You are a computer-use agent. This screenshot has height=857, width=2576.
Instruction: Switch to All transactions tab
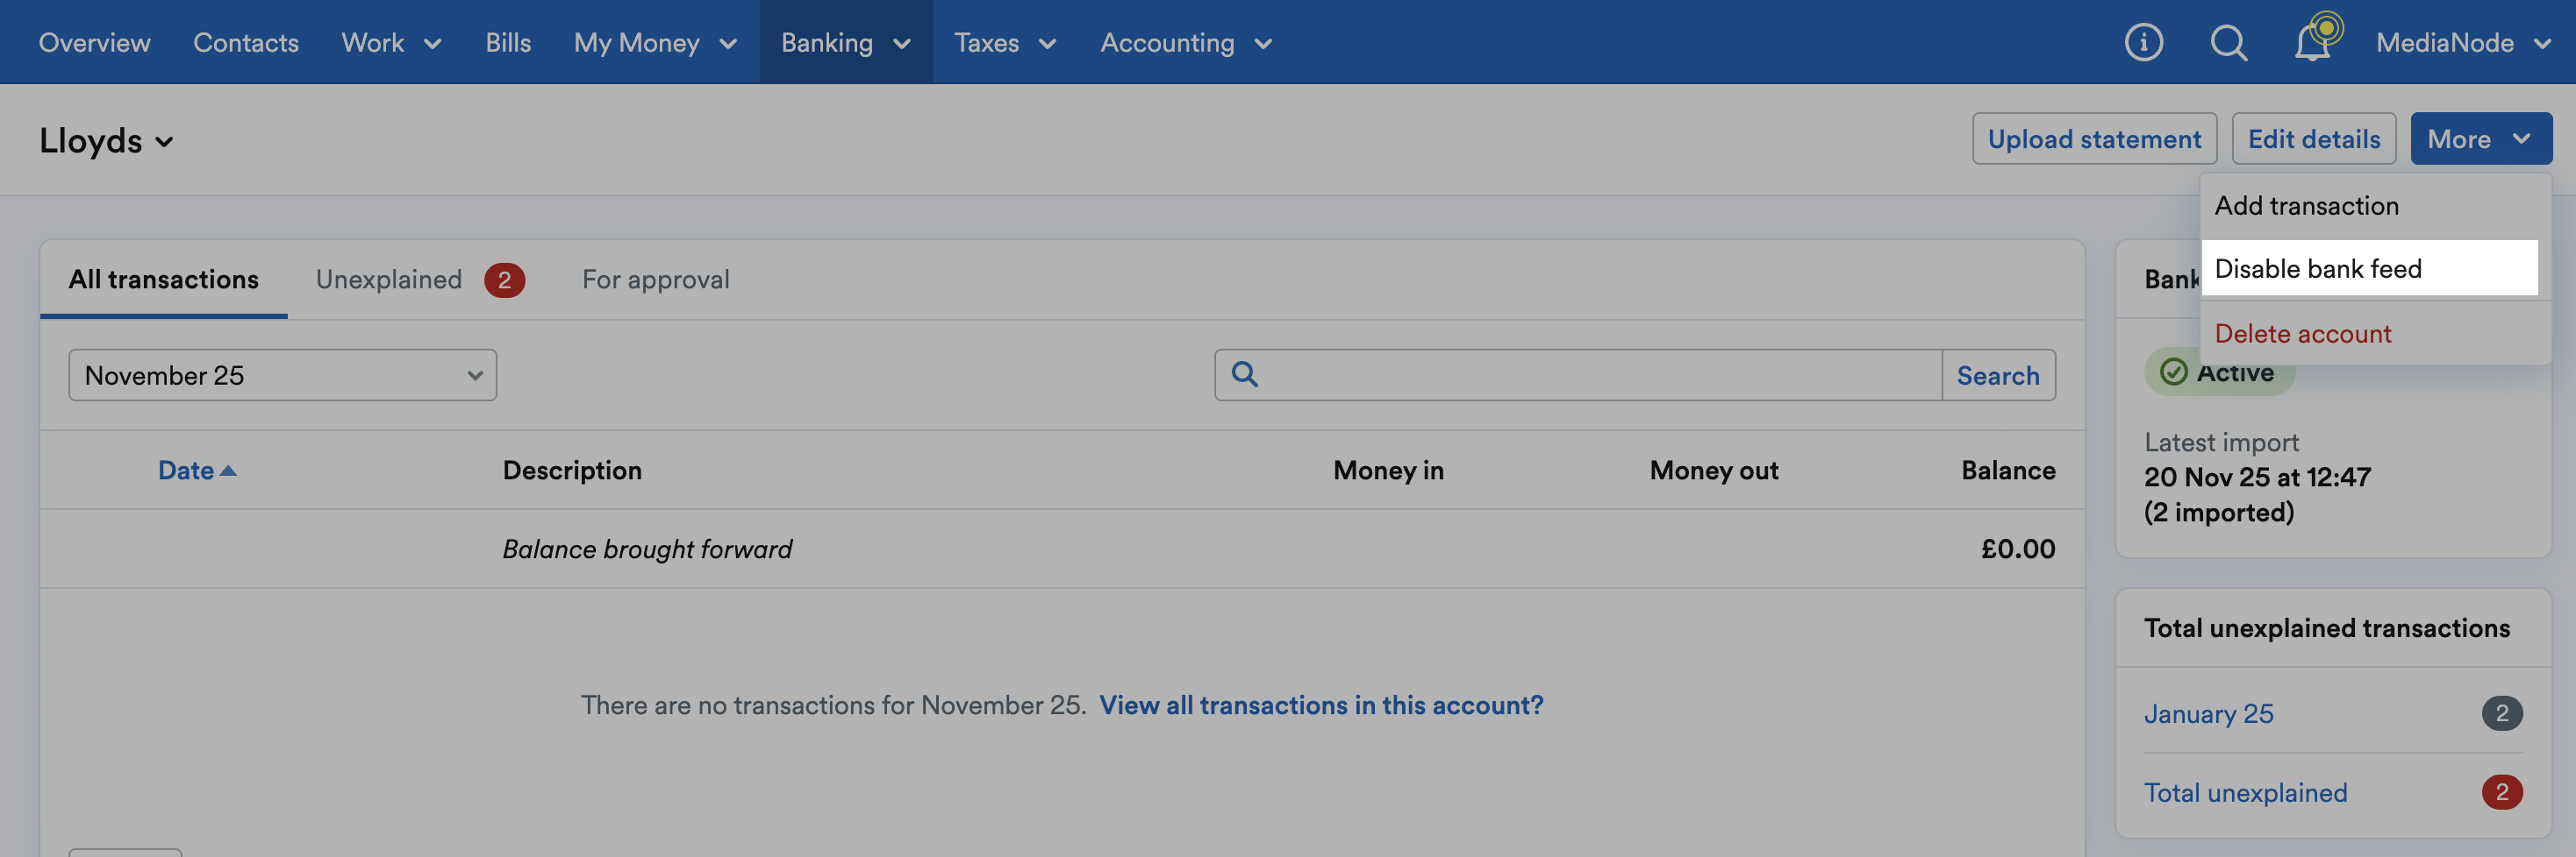[163, 280]
